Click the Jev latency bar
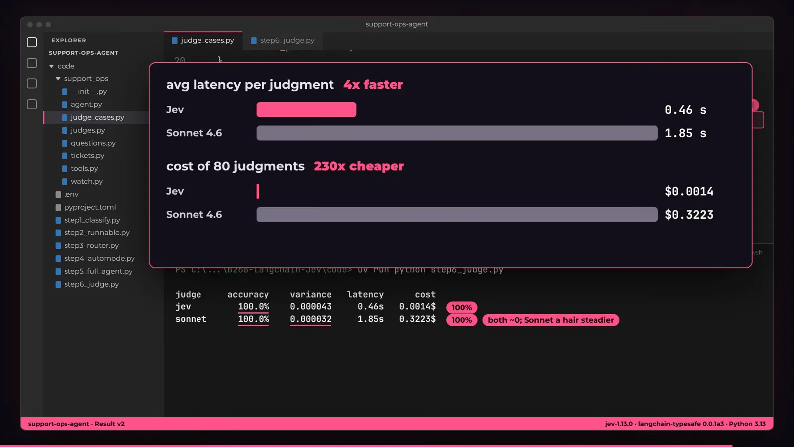794x447 pixels. 306,110
